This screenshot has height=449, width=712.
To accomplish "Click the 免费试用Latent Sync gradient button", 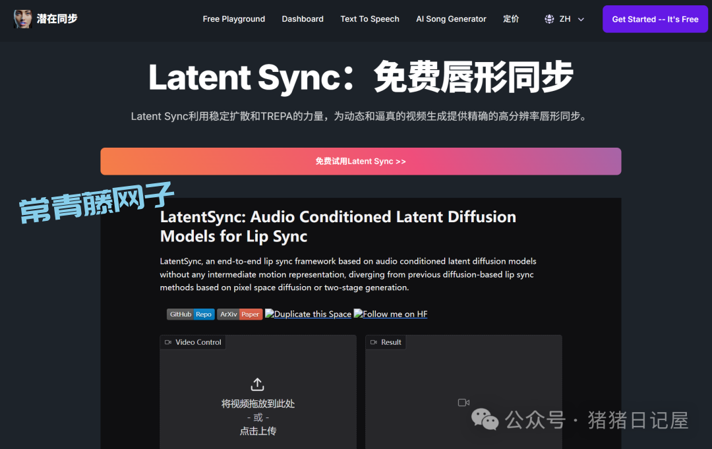I will pyautogui.click(x=361, y=162).
